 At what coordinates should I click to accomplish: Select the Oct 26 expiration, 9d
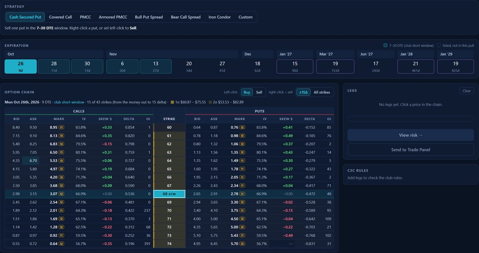(x=21, y=67)
